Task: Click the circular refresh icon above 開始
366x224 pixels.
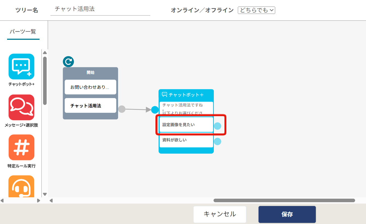Action: pyautogui.click(x=68, y=62)
